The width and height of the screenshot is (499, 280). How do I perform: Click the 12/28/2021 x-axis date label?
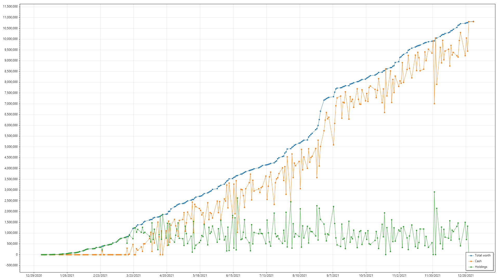[x=466, y=276]
